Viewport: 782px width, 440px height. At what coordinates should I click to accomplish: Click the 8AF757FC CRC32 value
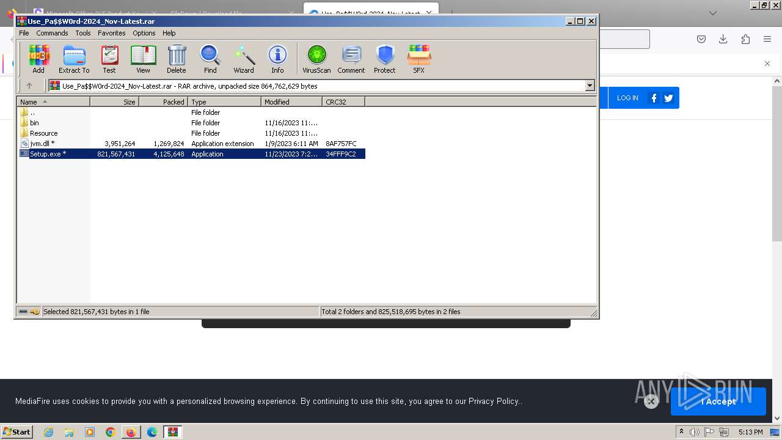tap(341, 144)
